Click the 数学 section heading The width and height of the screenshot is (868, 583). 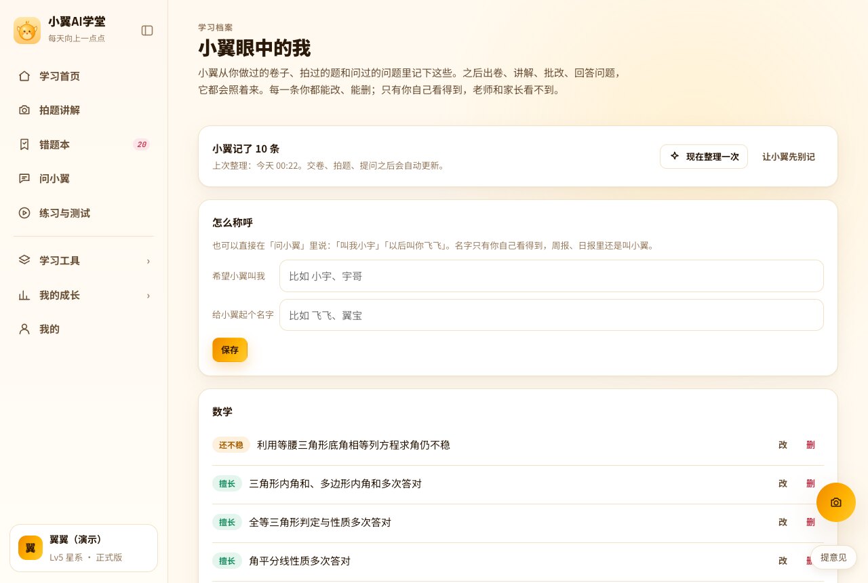click(222, 411)
